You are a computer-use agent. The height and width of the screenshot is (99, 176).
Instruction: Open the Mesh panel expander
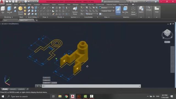(x=26, y=17)
